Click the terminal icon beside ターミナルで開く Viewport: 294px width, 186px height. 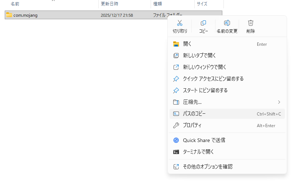176,152
